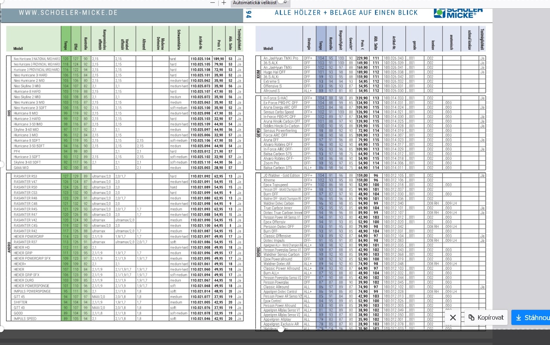Click the blue Stáhnout download button
Viewport: 550px width, 345px height.
pyautogui.click(x=533, y=317)
